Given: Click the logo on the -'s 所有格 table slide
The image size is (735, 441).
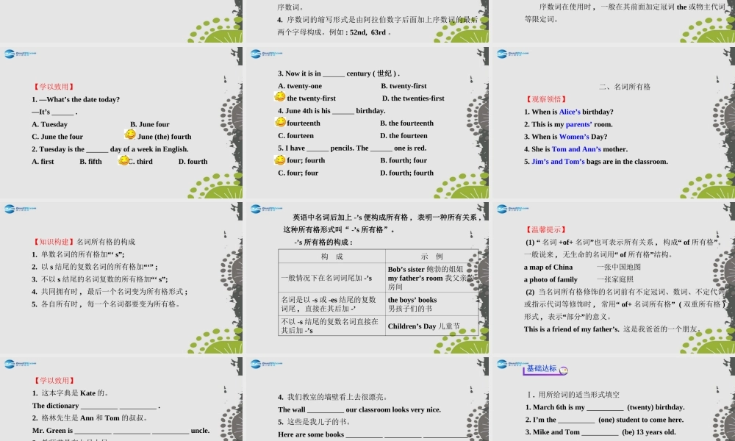Looking at the screenshot, I should tap(266, 209).
